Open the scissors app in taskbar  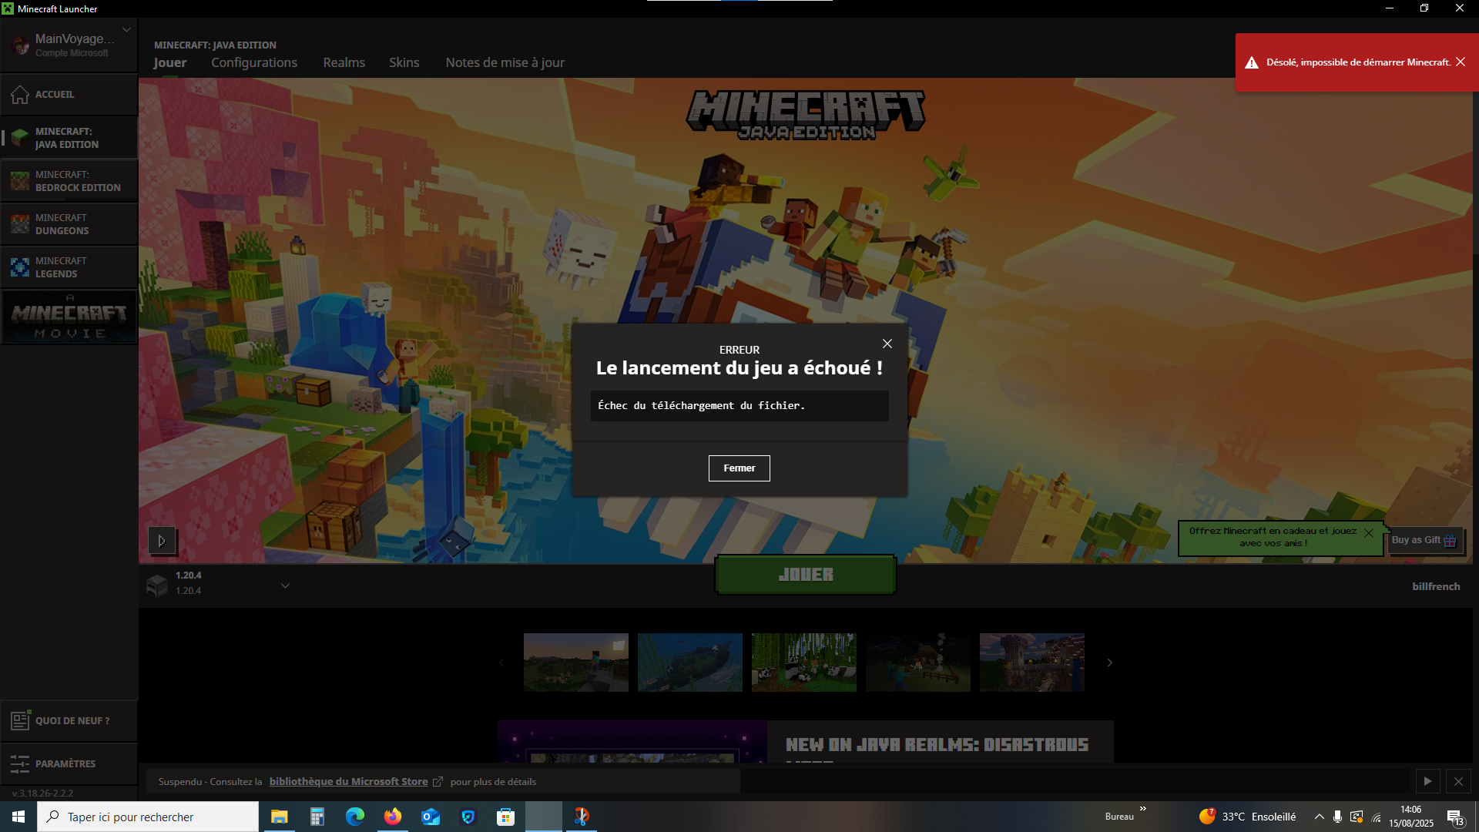click(582, 817)
